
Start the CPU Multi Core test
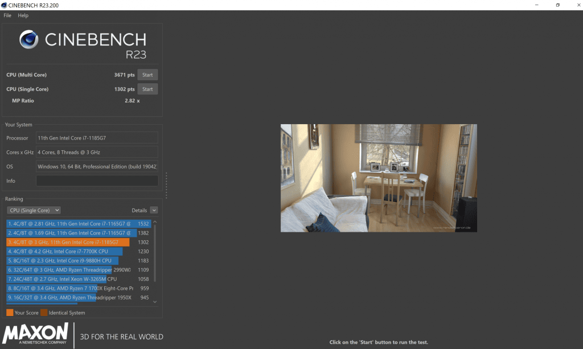pos(147,75)
